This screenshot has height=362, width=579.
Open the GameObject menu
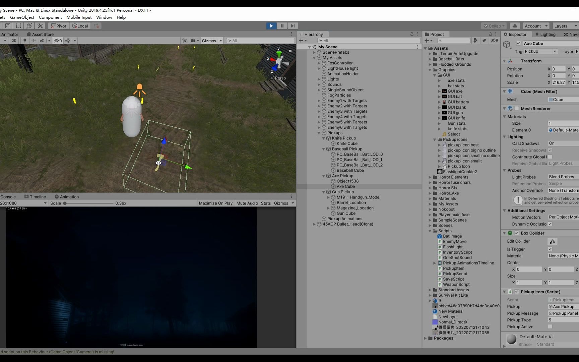pyautogui.click(x=22, y=17)
